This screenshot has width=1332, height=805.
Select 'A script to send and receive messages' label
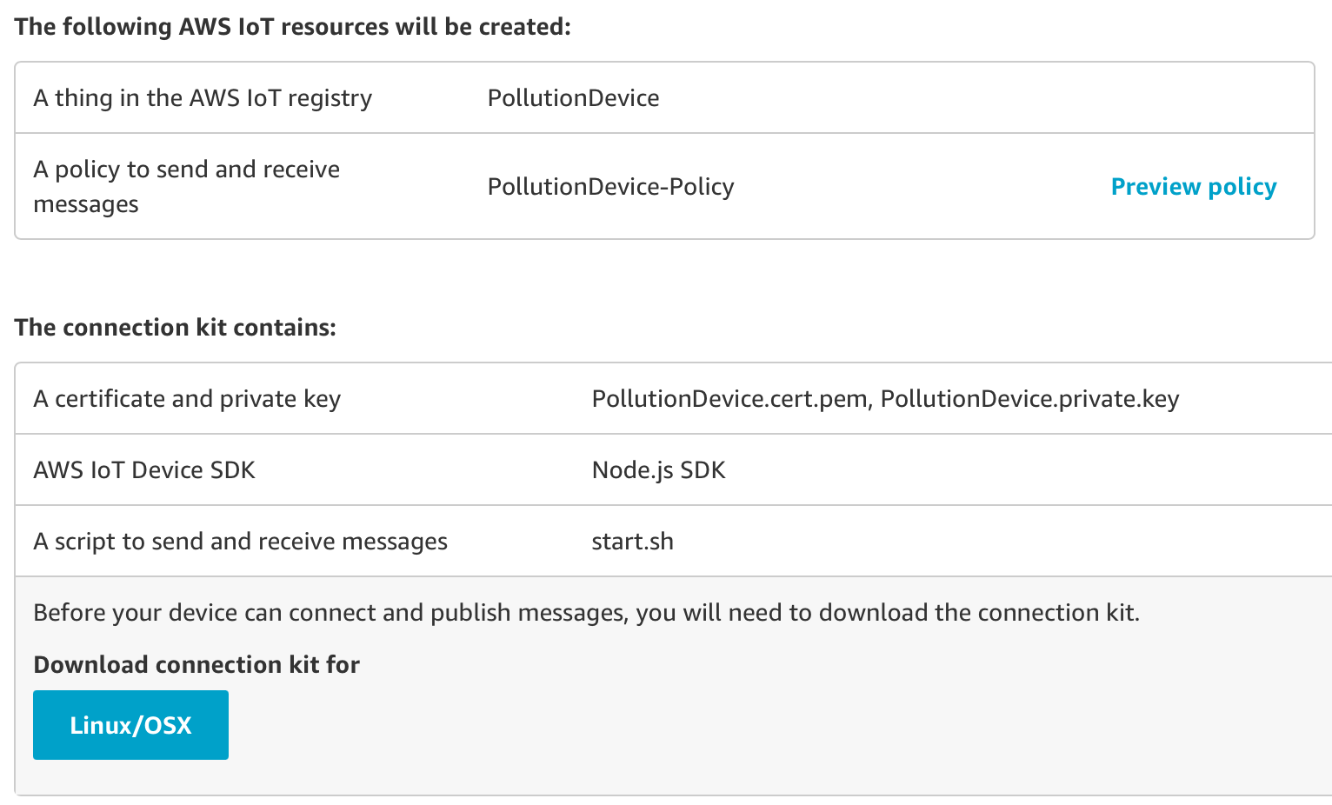[240, 542]
